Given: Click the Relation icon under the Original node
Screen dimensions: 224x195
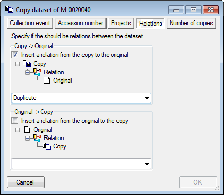Looking at the screenshot, I should click(x=37, y=138).
